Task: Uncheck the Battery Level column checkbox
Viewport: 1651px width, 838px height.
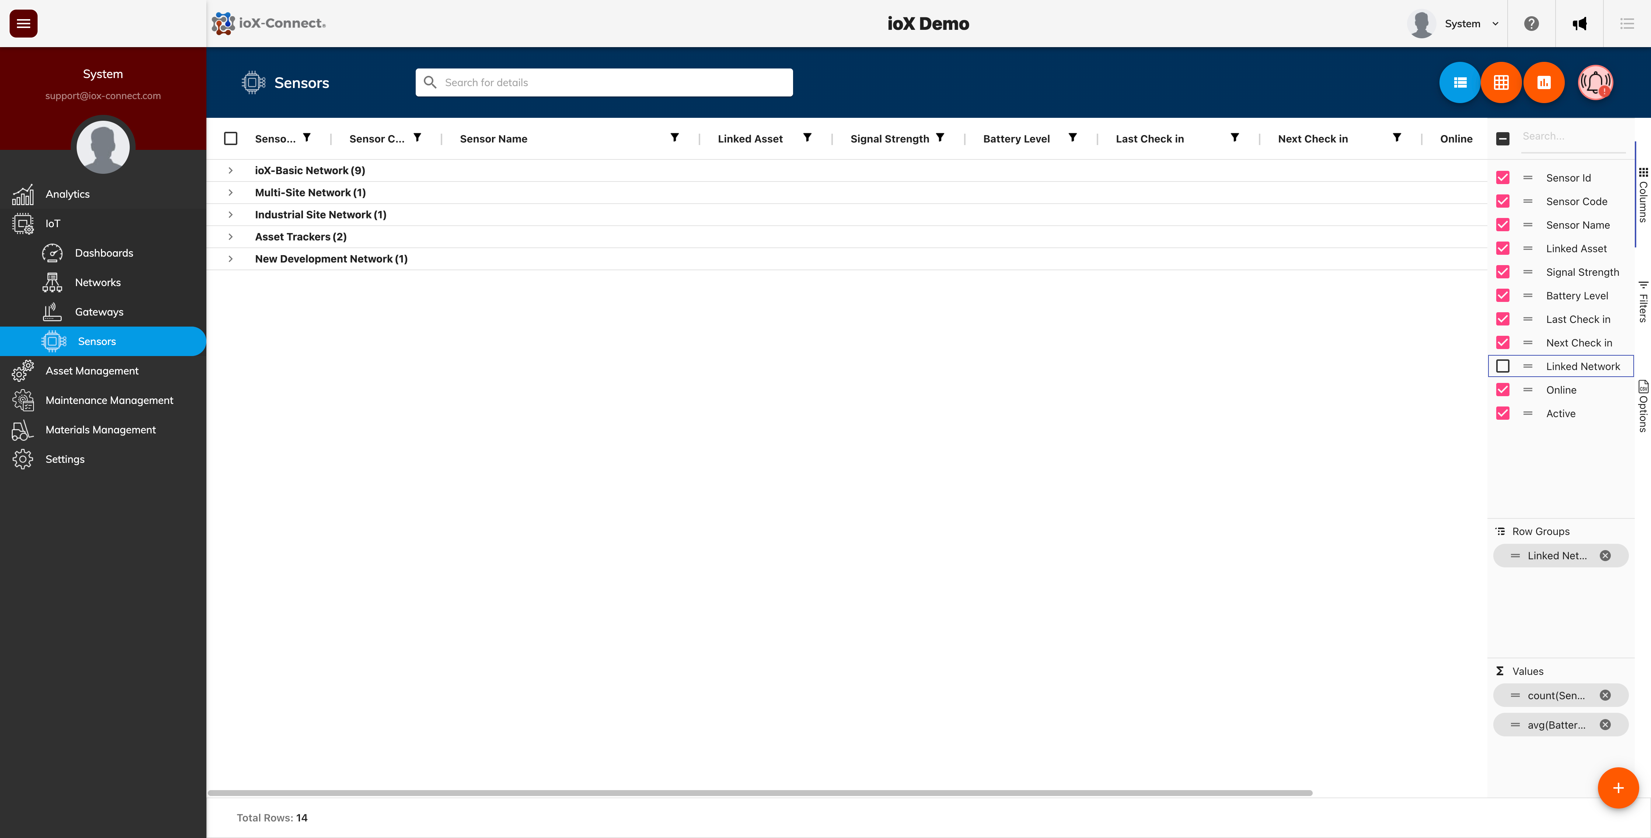Action: coord(1502,296)
